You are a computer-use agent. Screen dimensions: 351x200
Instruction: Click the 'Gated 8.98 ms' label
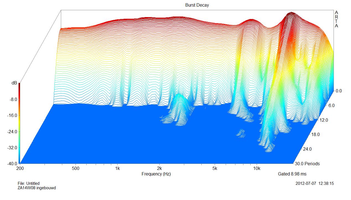292,174
